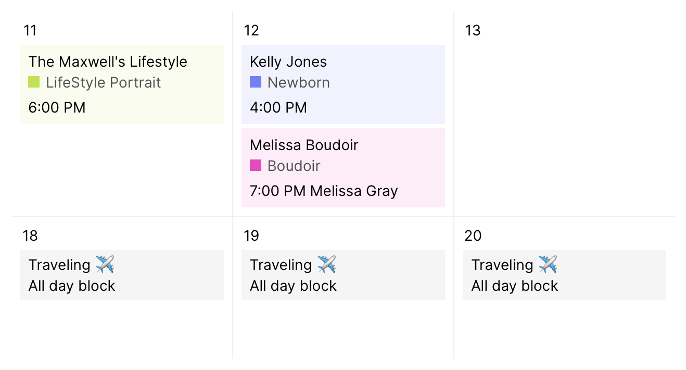This screenshot has width=686, height=370.
Task: Click date number 20
Action: tap(473, 236)
